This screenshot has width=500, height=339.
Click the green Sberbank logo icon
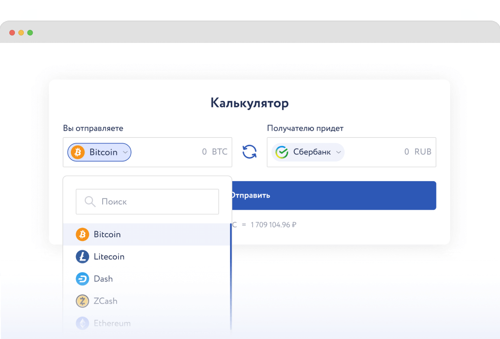282,152
